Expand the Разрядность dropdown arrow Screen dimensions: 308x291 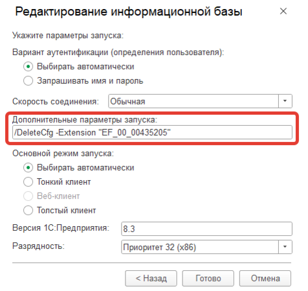[x=285, y=247]
